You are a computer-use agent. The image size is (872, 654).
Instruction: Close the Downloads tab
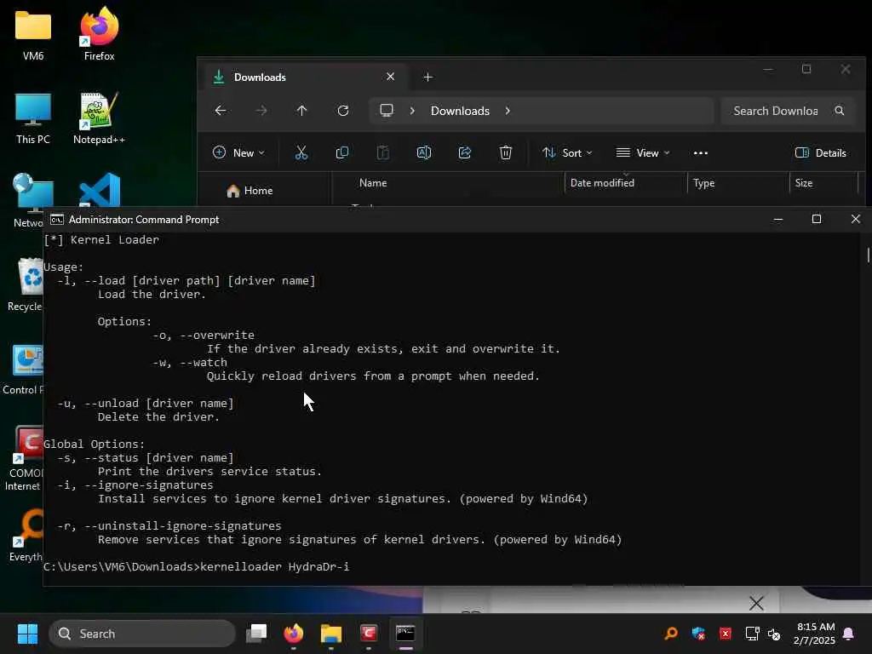(390, 77)
